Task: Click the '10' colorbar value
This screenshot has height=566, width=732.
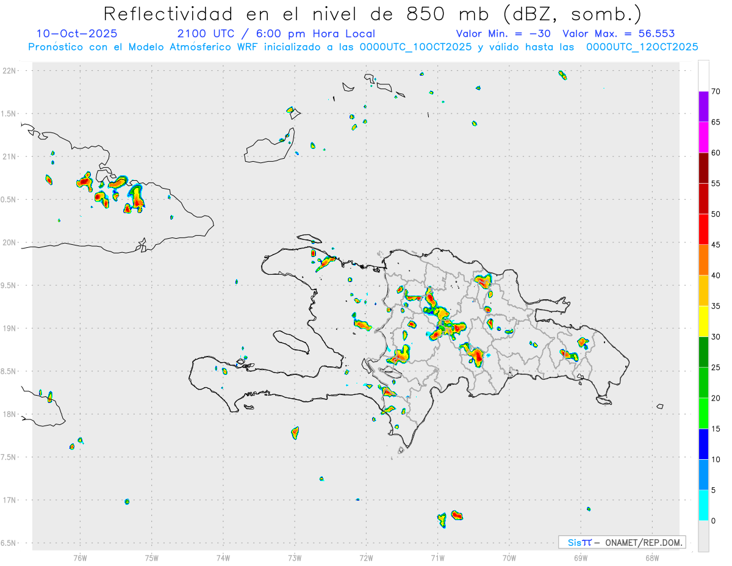Action: coord(716,459)
